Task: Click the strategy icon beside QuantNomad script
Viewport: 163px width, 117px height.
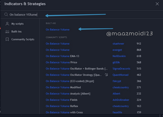Action: [x=106, y=75]
